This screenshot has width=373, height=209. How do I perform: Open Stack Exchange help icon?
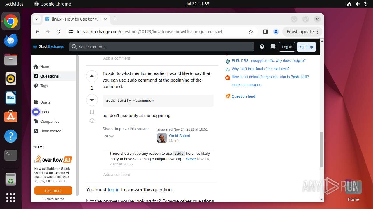(x=262, y=47)
